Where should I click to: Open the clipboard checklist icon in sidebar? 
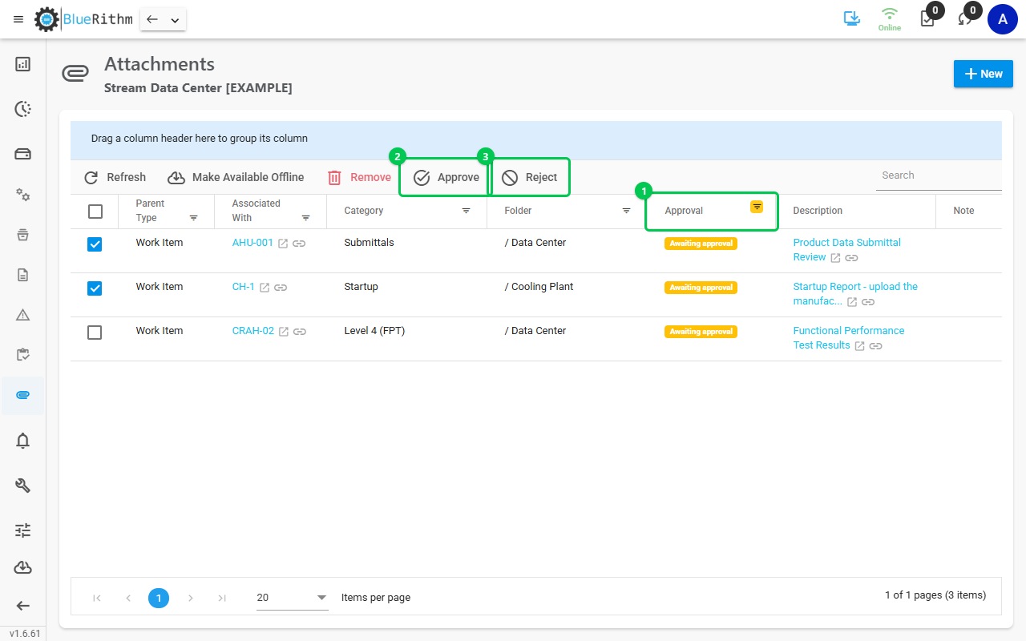pos(23,355)
